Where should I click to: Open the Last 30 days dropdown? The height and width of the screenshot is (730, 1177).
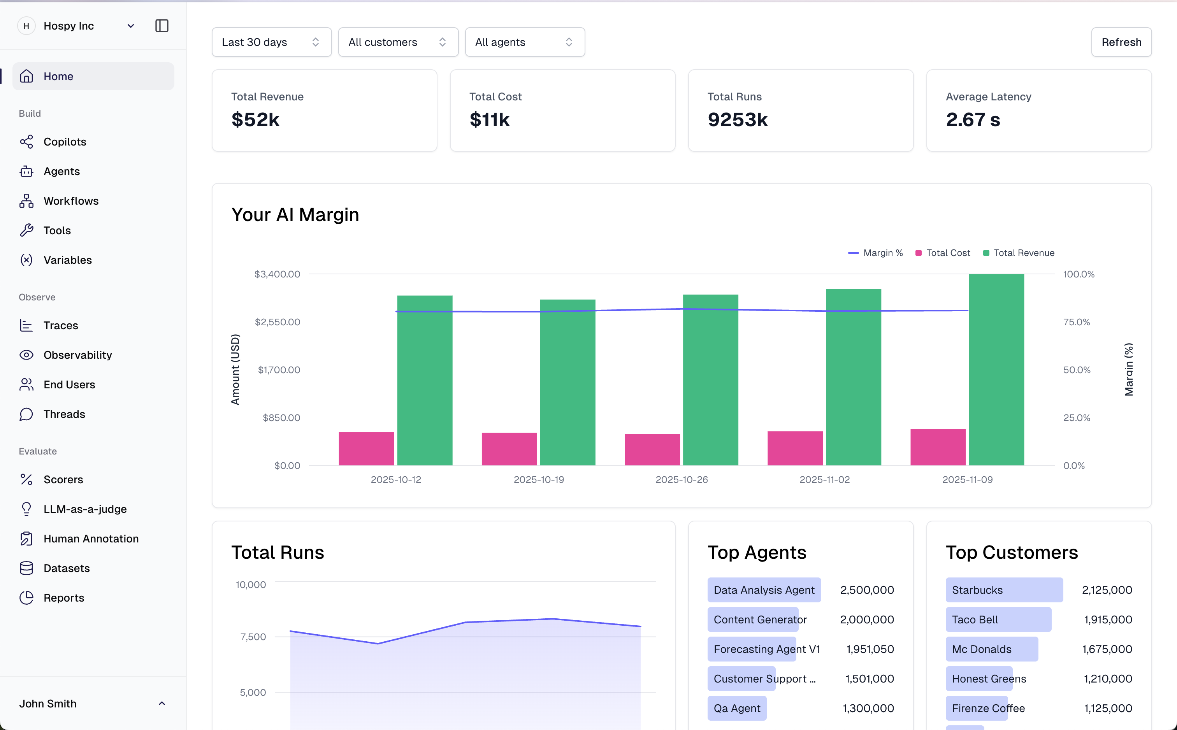coord(271,42)
